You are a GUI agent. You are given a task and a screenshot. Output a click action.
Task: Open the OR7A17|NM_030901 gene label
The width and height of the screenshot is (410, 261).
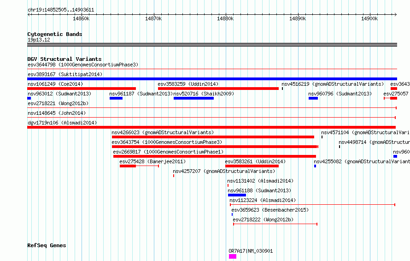point(251,251)
